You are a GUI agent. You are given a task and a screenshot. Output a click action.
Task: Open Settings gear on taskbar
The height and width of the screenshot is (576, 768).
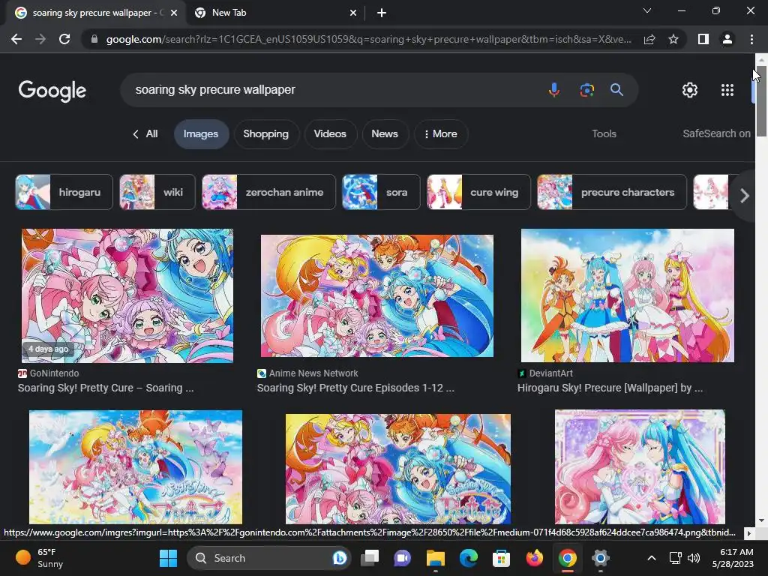tap(600, 558)
